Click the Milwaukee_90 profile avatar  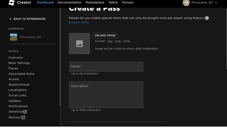(x=186, y=3)
